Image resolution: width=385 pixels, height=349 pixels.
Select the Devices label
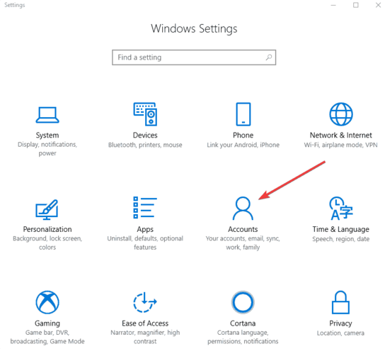coord(145,135)
